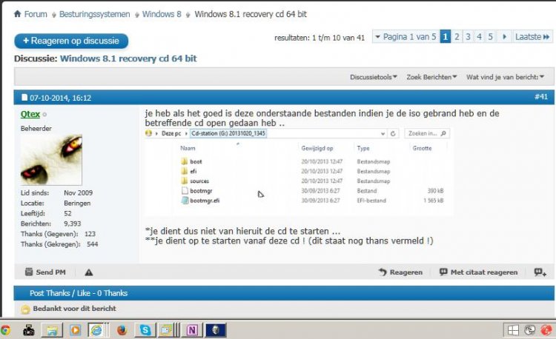Click the Post Thanks / Like bar
Screen dimensions: 556x339
point(284,293)
